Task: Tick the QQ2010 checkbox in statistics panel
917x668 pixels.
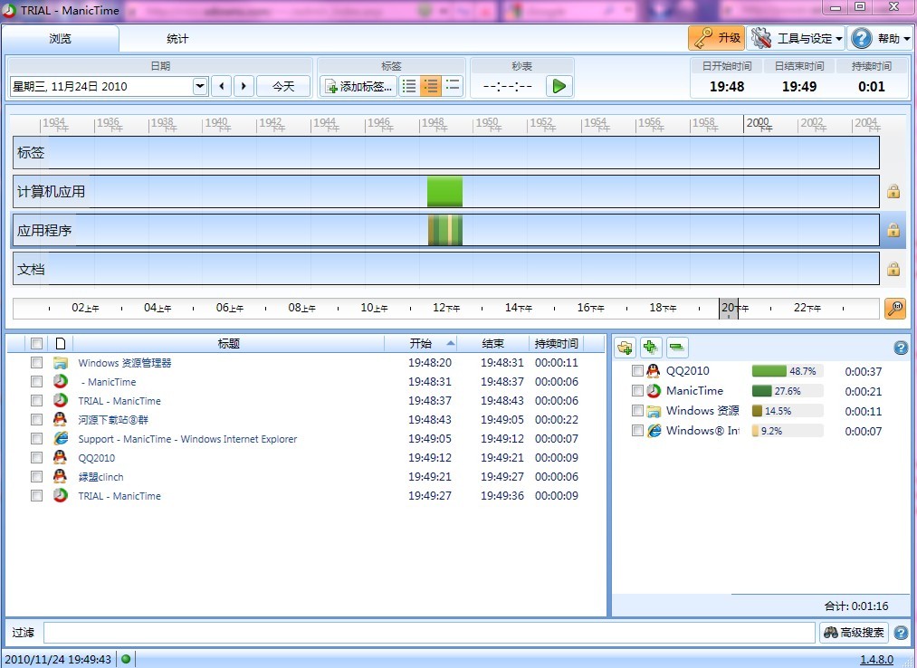Action: 637,371
